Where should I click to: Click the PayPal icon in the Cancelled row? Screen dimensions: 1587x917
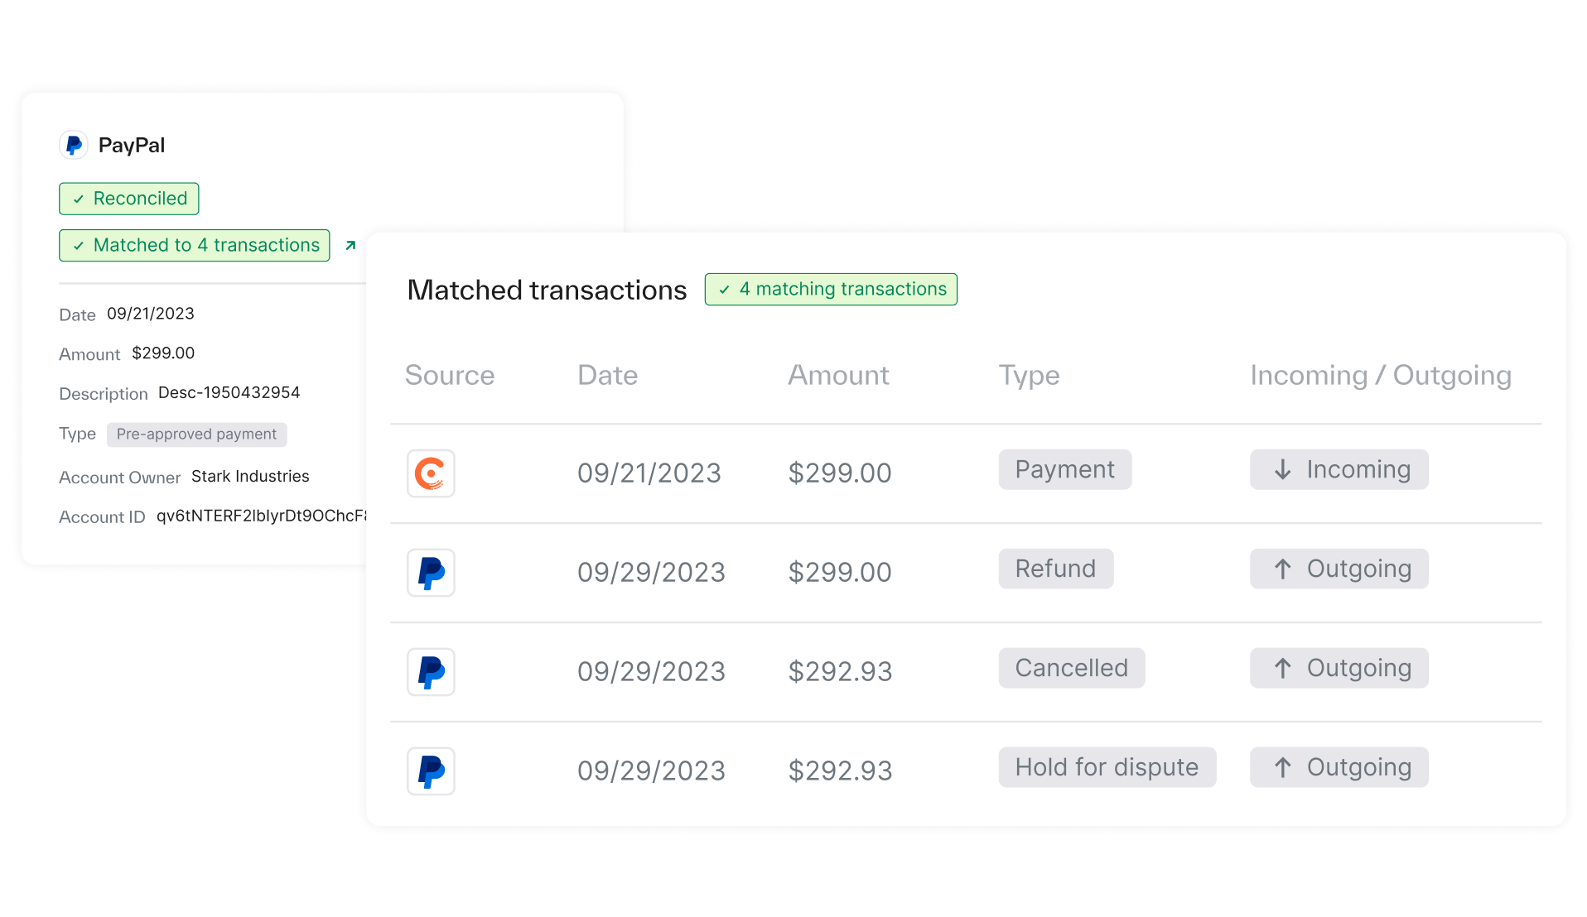[x=431, y=672]
